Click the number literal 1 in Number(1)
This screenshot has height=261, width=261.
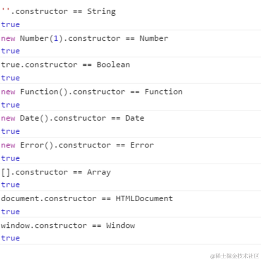(x=56, y=39)
